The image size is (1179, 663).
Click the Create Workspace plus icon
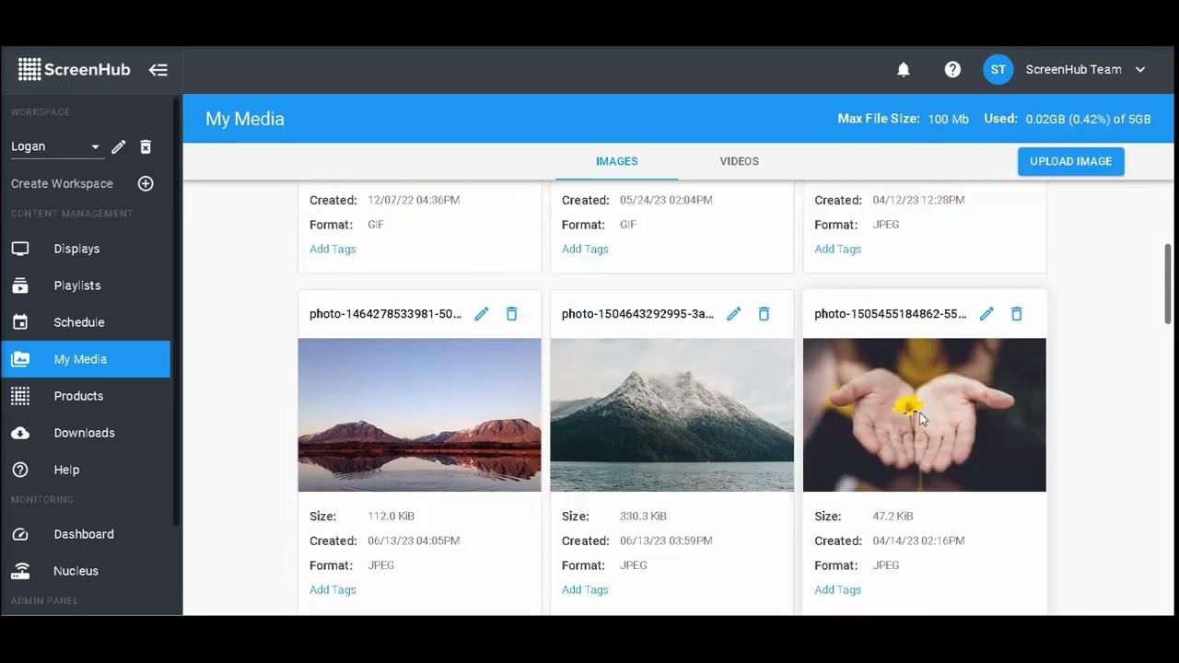pyautogui.click(x=146, y=183)
